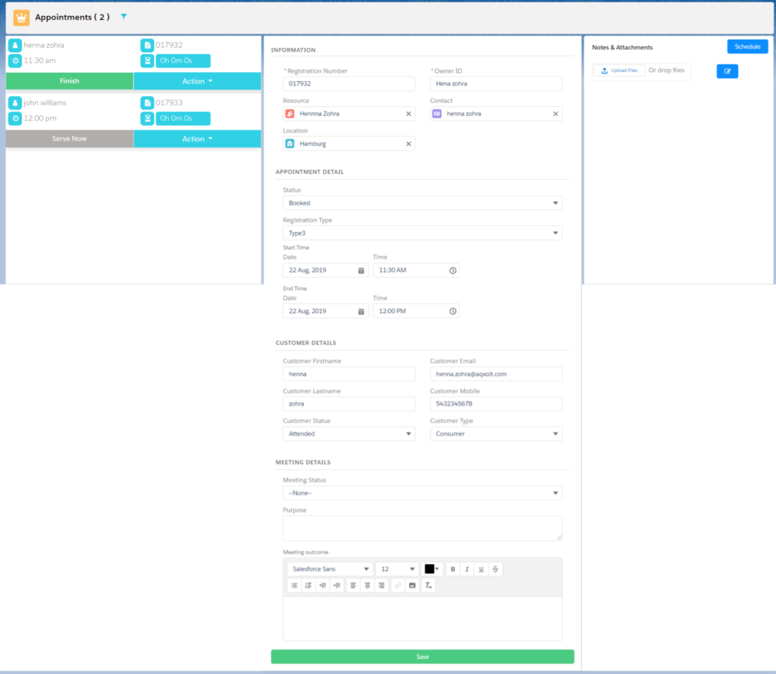
Task: Open Action menu for john williams appointment
Action: pyautogui.click(x=197, y=139)
